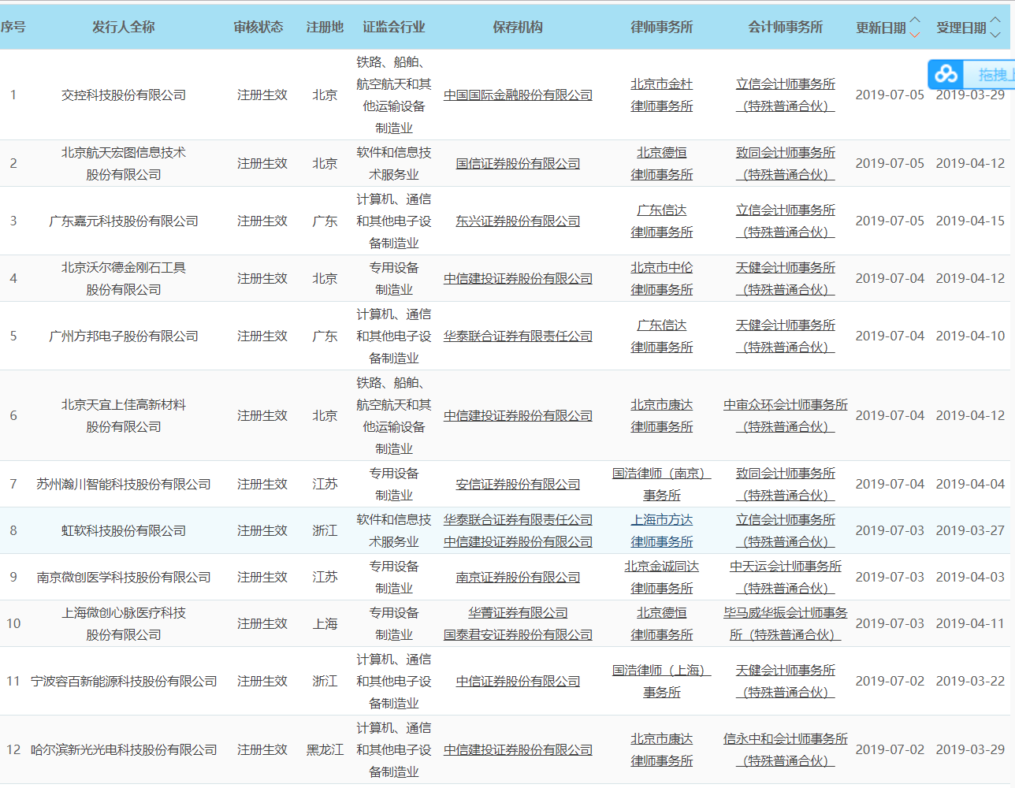This screenshot has height=788, width=1015.
Task: Open 国信证券股份有限公司 sponsor link
Action: click(518, 163)
